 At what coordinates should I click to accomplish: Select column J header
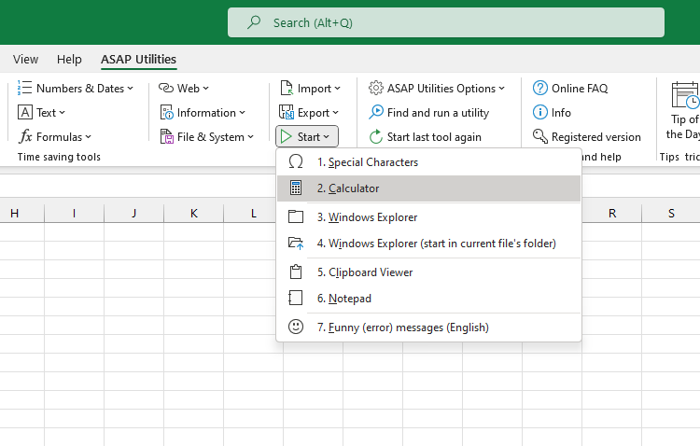coord(133,214)
